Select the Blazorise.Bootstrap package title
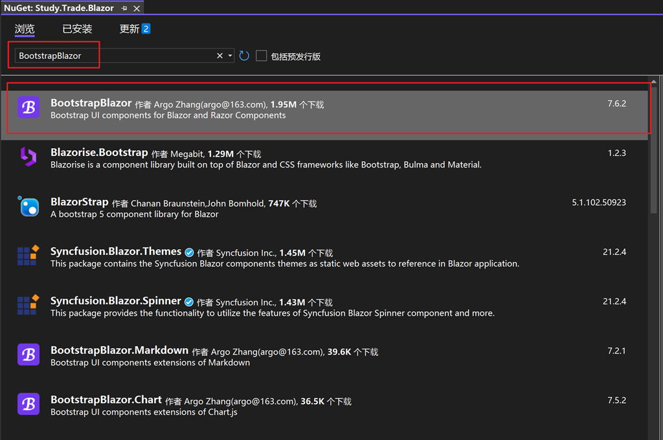This screenshot has width=663, height=440. pos(99,152)
